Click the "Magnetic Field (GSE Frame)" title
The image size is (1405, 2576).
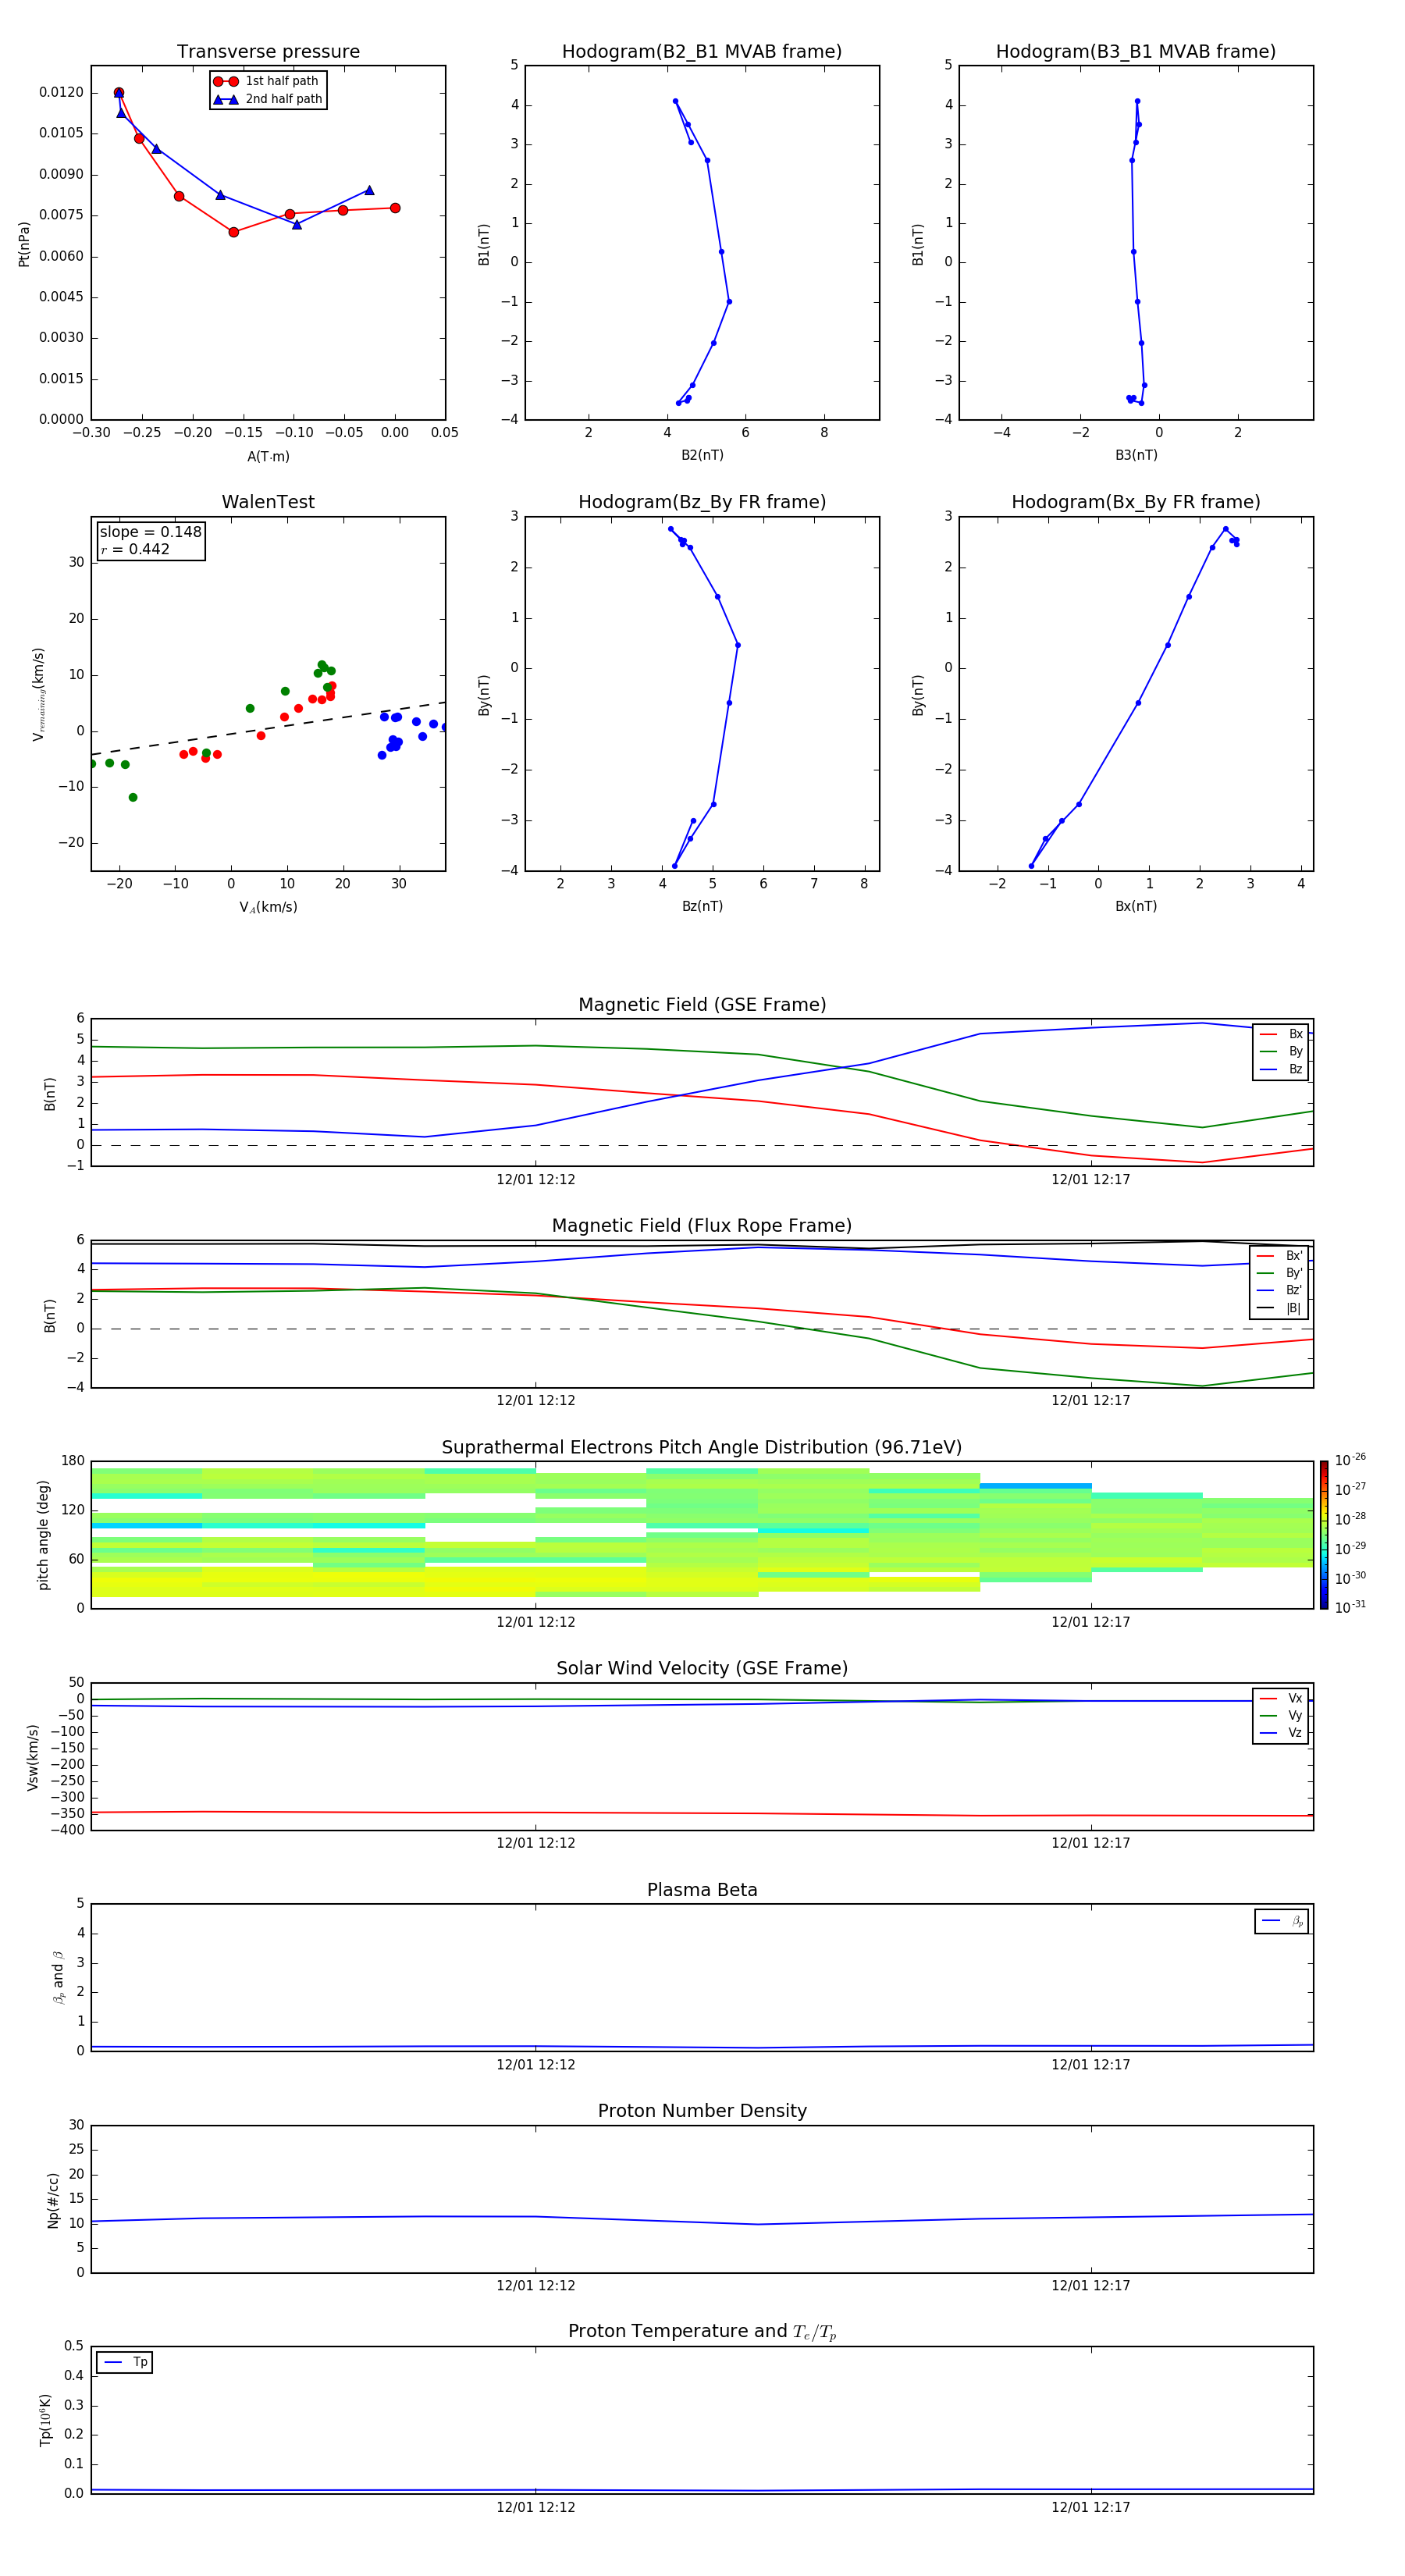coord(702,1005)
